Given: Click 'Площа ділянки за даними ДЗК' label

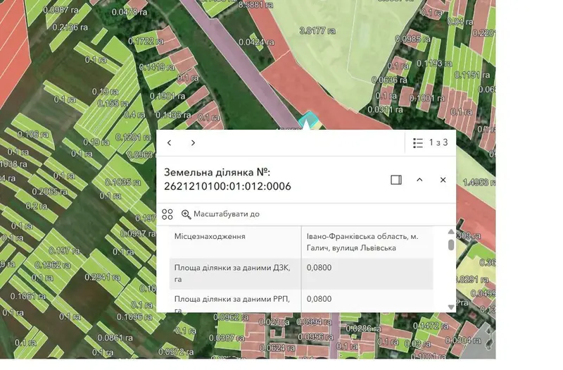Looking at the screenshot, I should pos(232,273).
